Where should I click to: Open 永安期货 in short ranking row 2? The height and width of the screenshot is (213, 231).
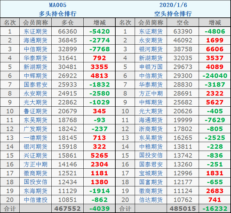click(151, 40)
